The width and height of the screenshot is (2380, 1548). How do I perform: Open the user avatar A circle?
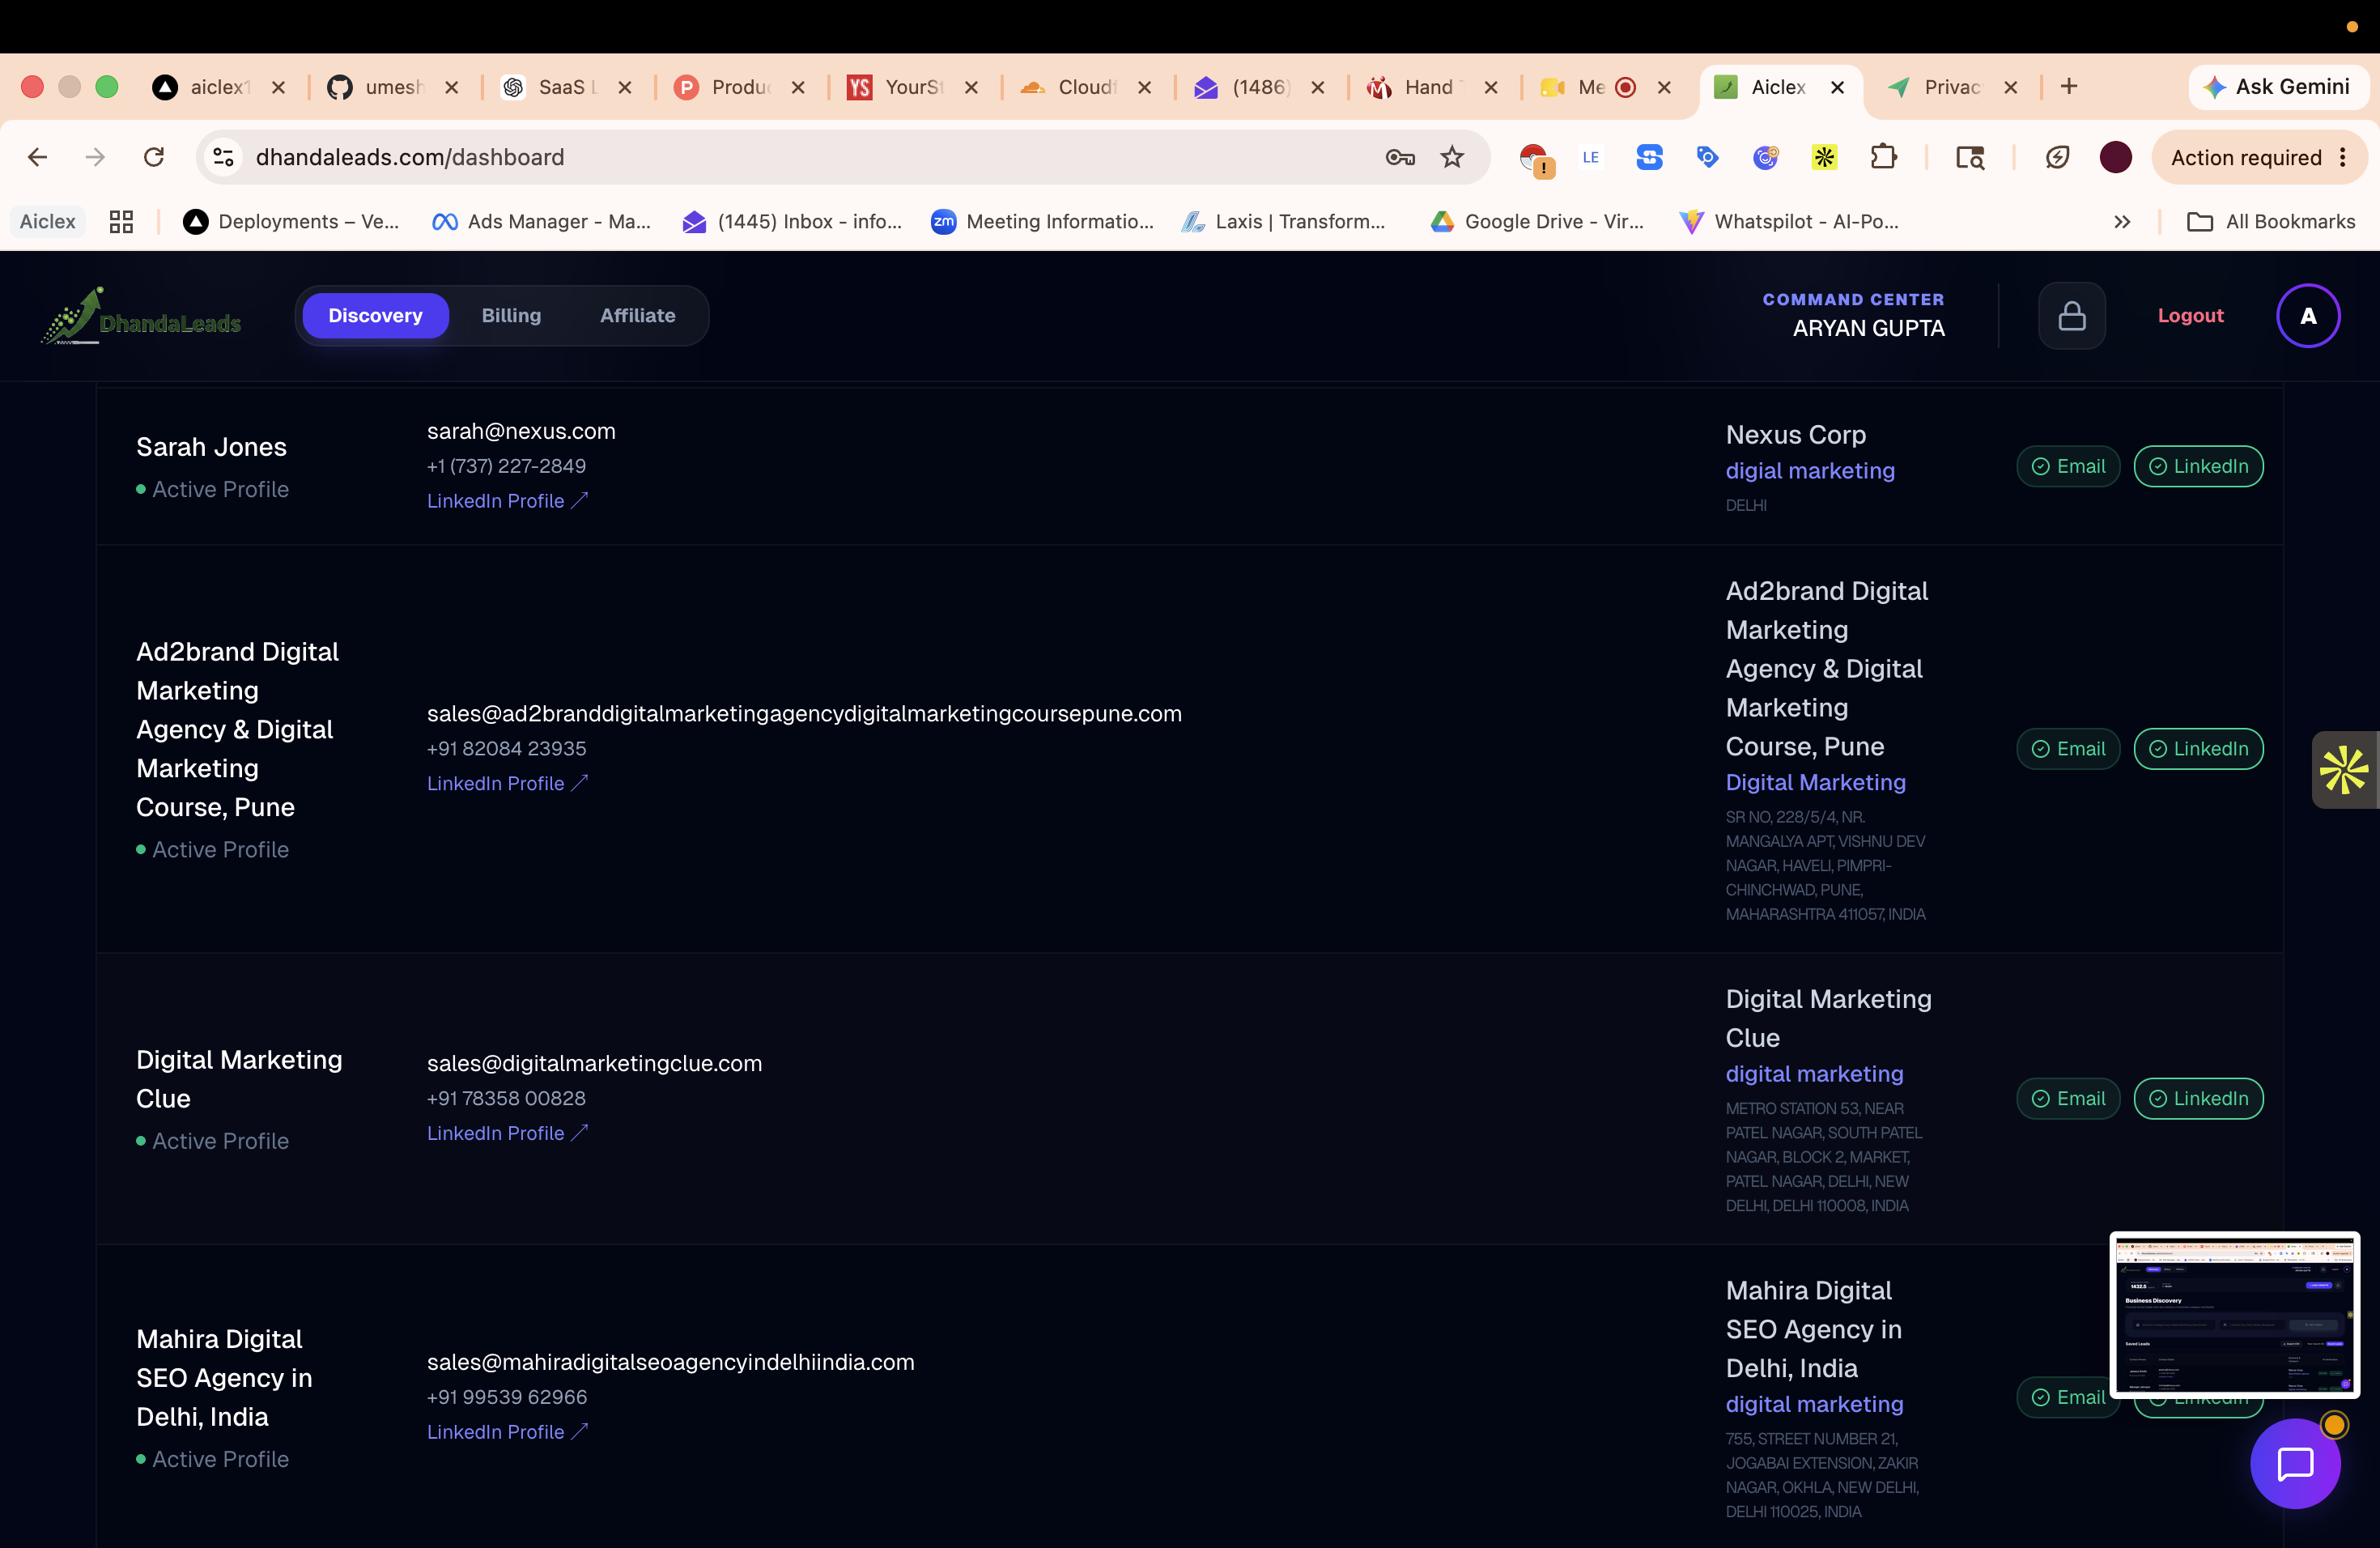pyautogui.click(x=2308, y=316)
